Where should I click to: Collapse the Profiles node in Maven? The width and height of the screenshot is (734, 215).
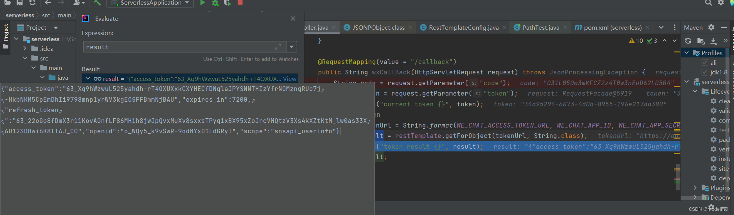click(687, 53)
